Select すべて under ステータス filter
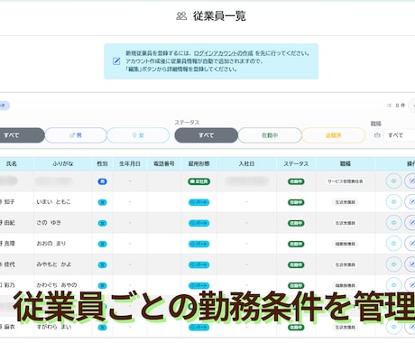This screenshot has width=415, height=343. coord(206,135)
